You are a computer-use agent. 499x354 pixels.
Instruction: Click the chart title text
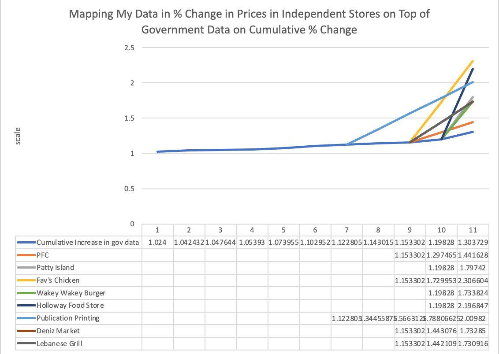[249, 22]
